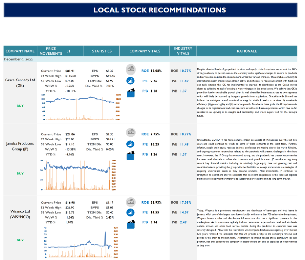Select Jamaica Producers' P/E value 16.25
Viewport: 305px width, 260px height.
pyautogui.click(x=155, y=144)
